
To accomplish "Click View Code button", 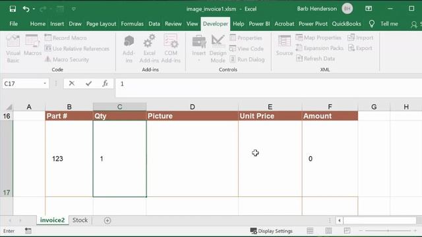I will (247, 49).
